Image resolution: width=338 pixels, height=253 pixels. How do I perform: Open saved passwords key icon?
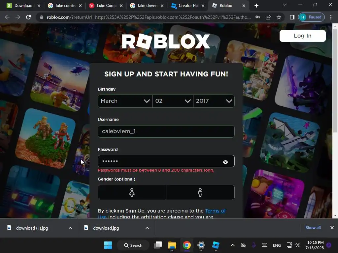[x=257, y=17]
